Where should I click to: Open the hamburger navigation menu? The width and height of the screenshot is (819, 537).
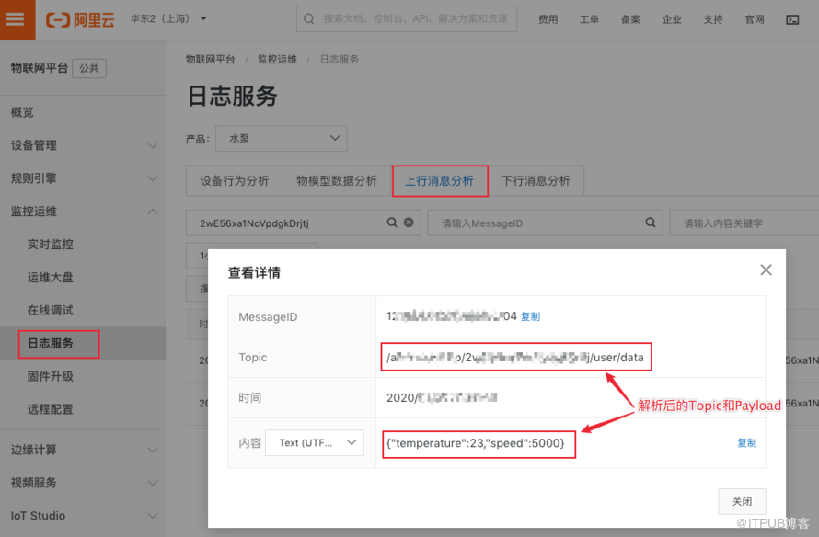[17, 19]
